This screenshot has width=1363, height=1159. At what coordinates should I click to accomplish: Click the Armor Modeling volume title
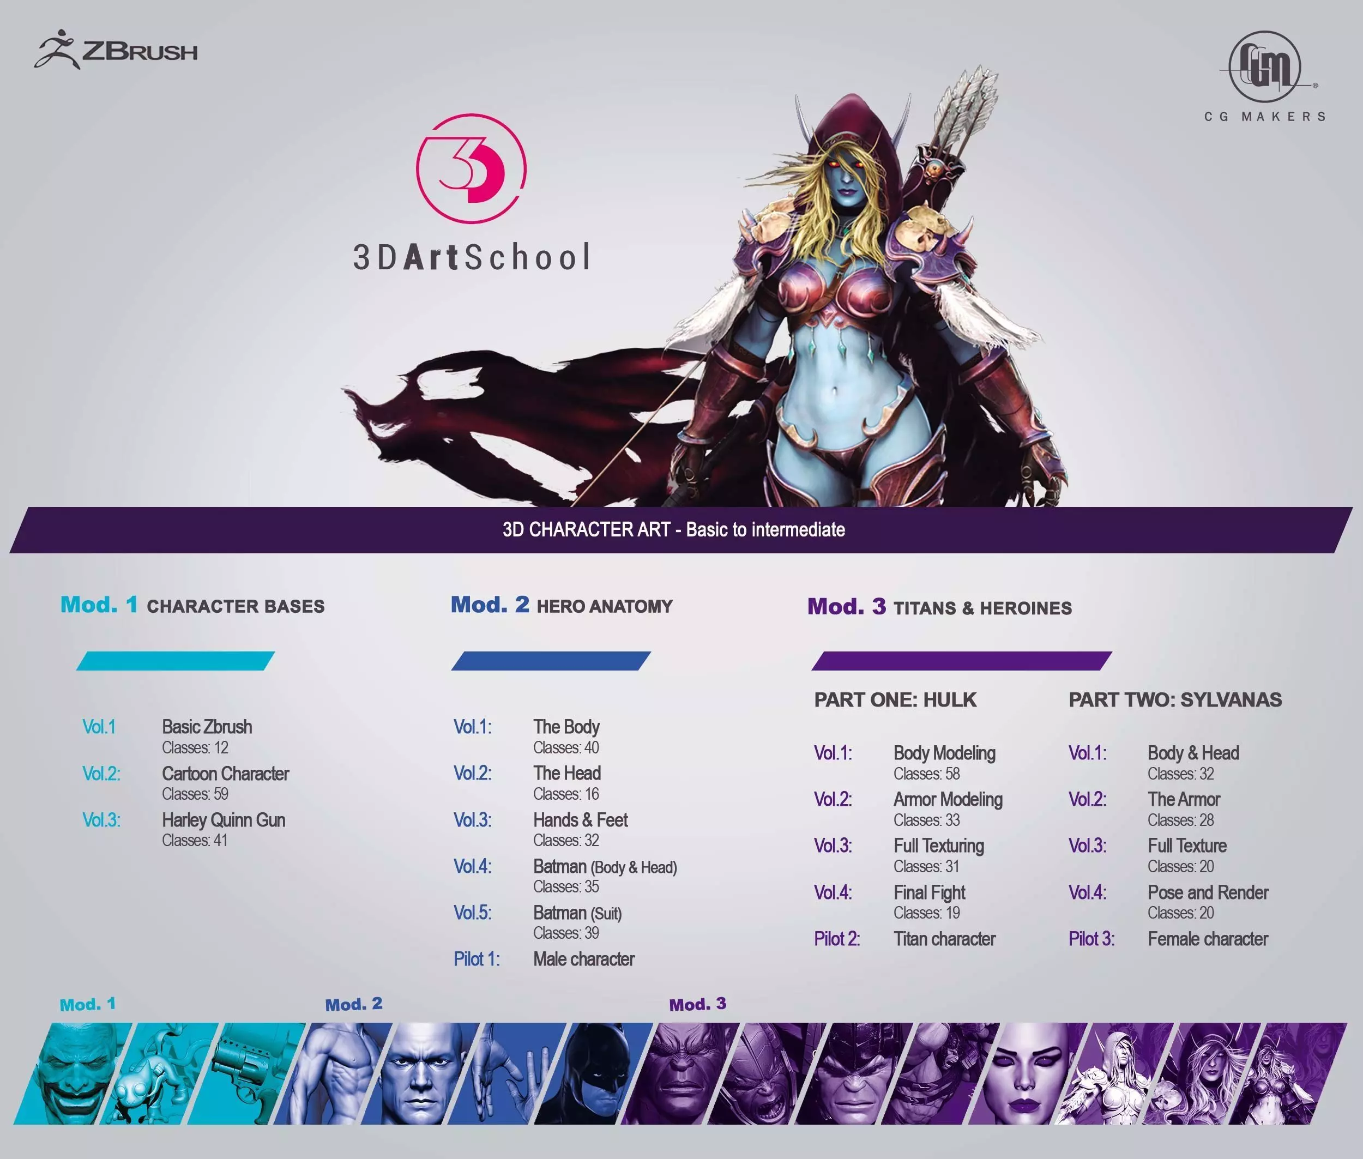[948, 800]
